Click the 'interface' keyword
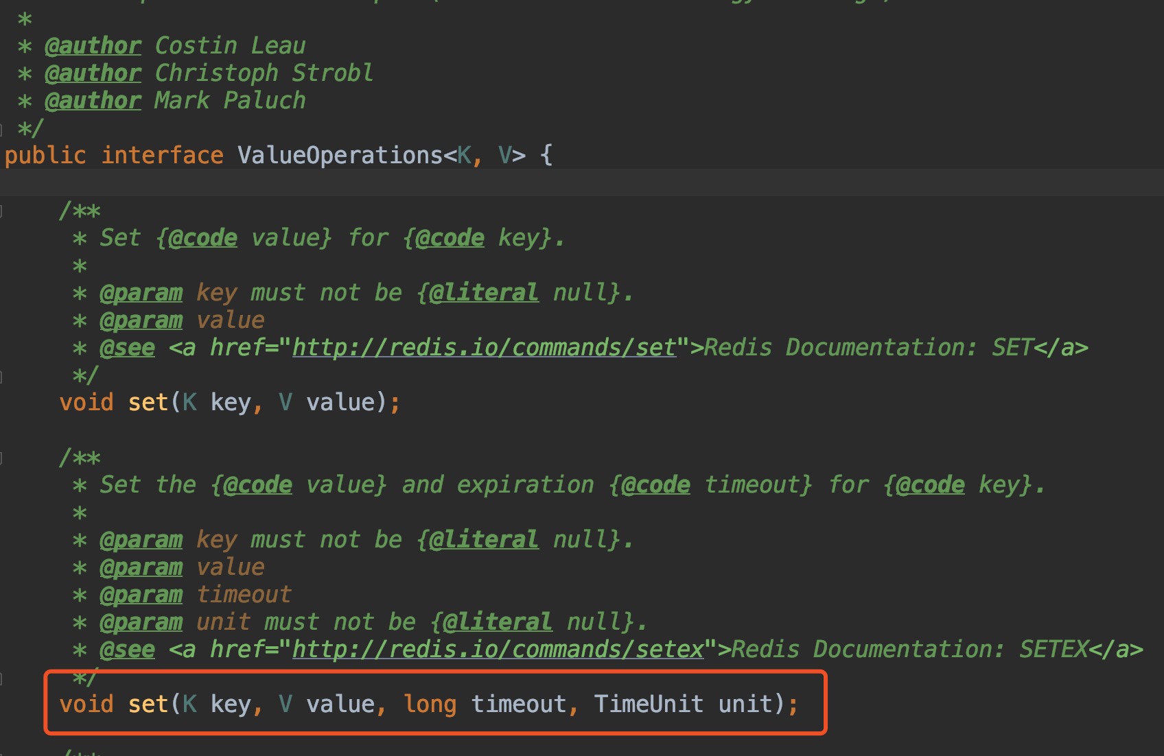The height and width of the screenshot is (756, 1164). (x=162, y=156)
